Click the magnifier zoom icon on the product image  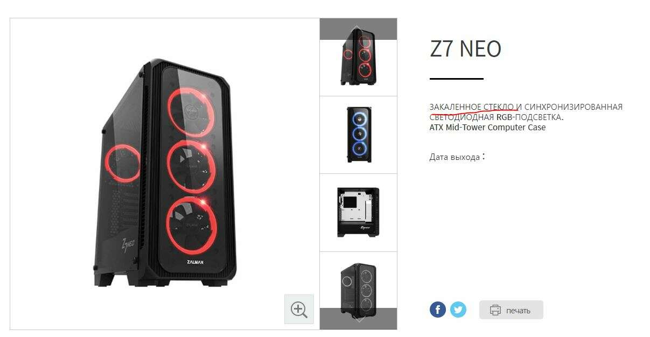[x=299, y=310]
